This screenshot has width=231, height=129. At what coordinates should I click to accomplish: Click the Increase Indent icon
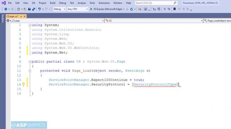coord(169,9)
